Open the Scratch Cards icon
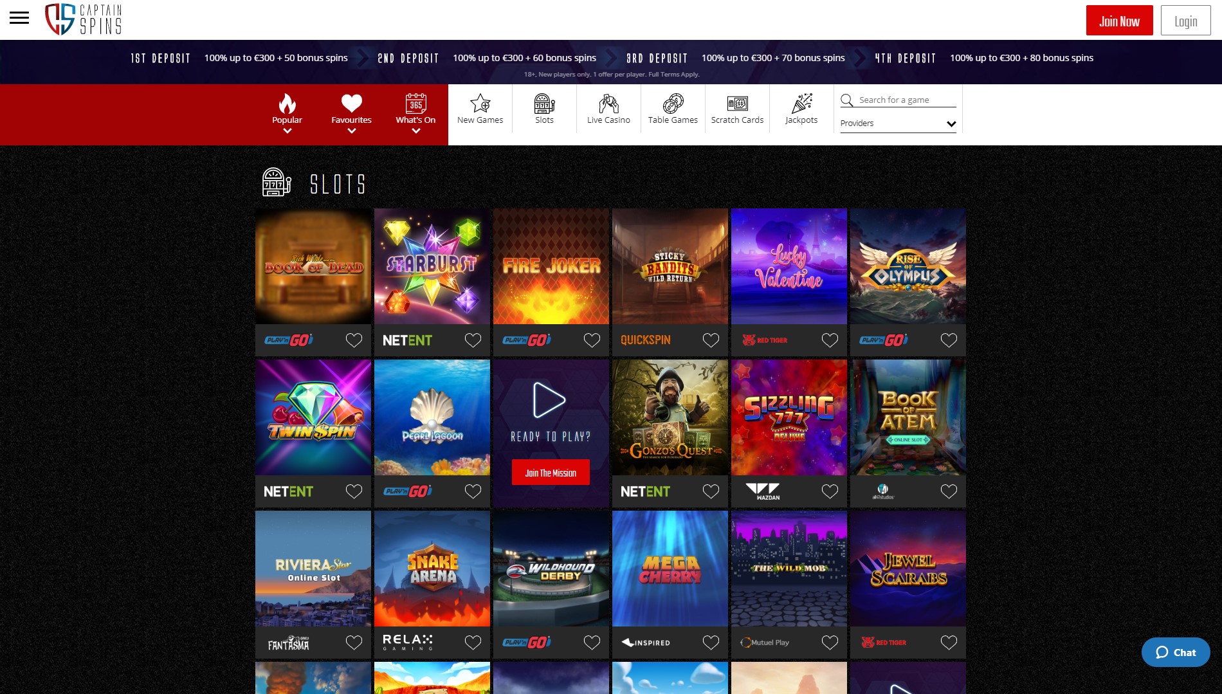Screen dimensions: 1222x694 pos(737,103)
